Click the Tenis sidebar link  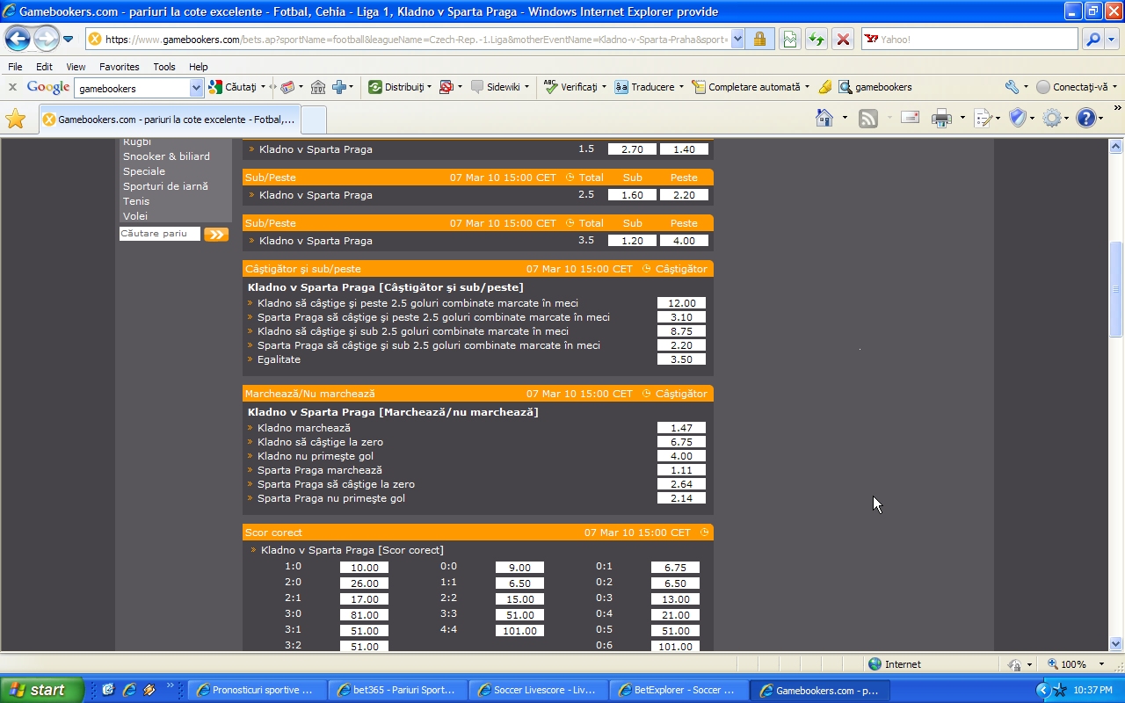click(x=136, y=201)
